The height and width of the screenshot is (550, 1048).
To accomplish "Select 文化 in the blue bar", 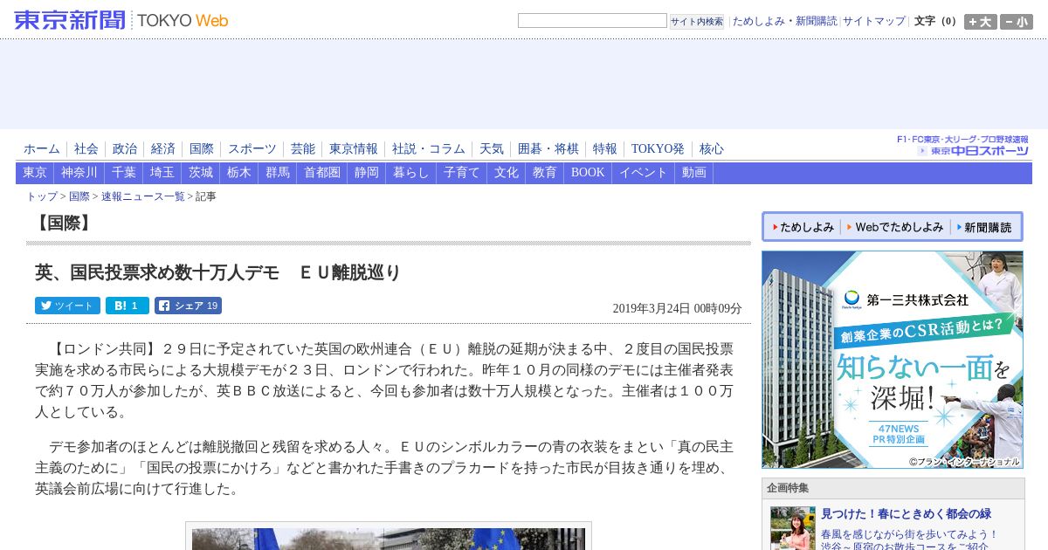I will (x=507, y=173).
